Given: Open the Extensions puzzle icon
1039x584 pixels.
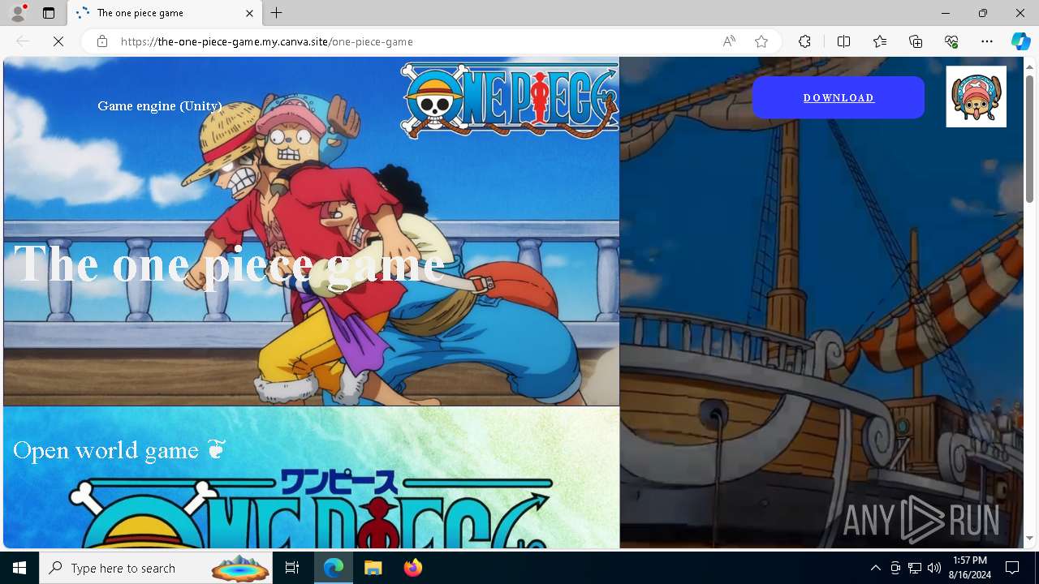Looking at the screenshot, I should point(804,41).
